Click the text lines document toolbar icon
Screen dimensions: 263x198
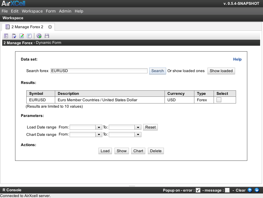pyautogui.click(x=29, y=36)
